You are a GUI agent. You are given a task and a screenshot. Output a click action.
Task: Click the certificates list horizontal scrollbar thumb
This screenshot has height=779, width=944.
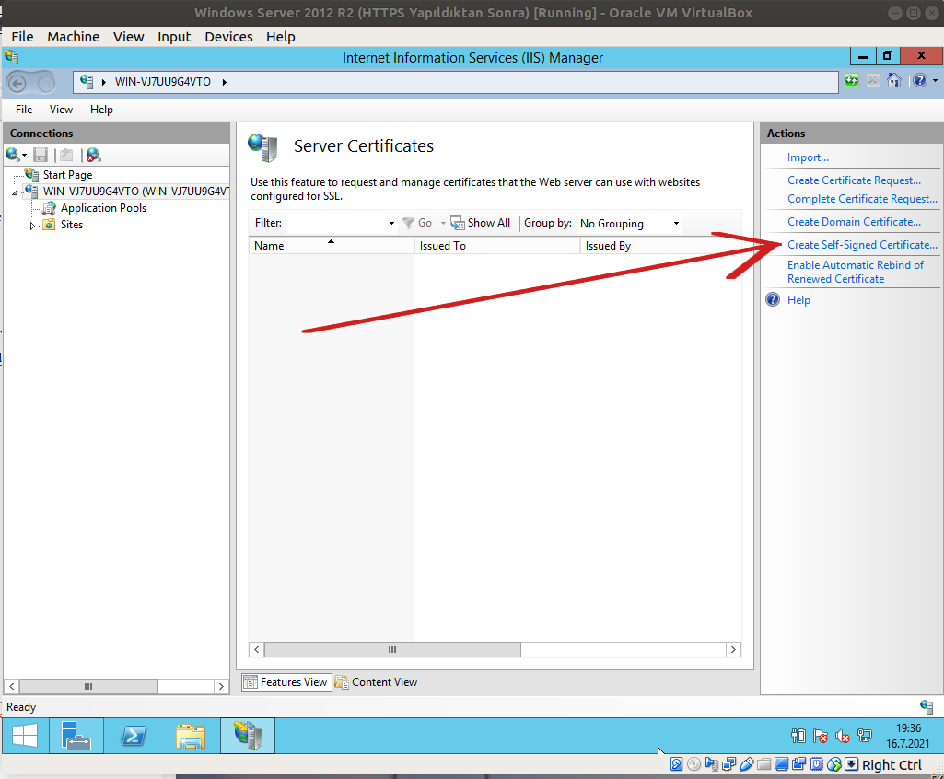pos(392,649)
